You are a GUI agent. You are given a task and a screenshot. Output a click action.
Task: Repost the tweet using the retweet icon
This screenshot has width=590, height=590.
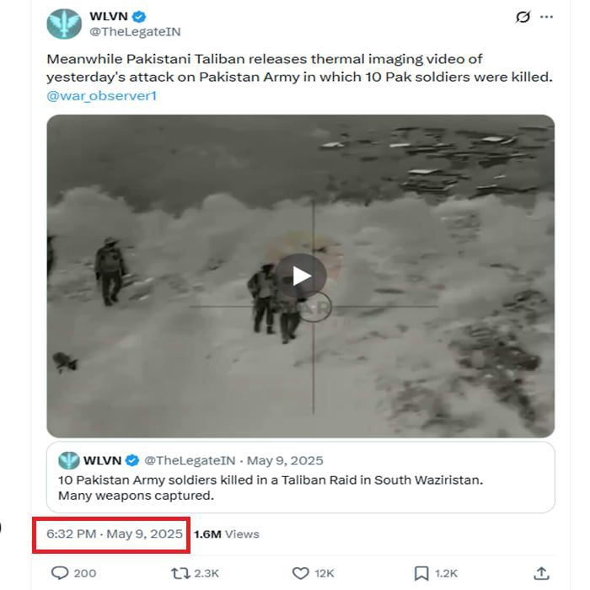(x=180, y=573)
